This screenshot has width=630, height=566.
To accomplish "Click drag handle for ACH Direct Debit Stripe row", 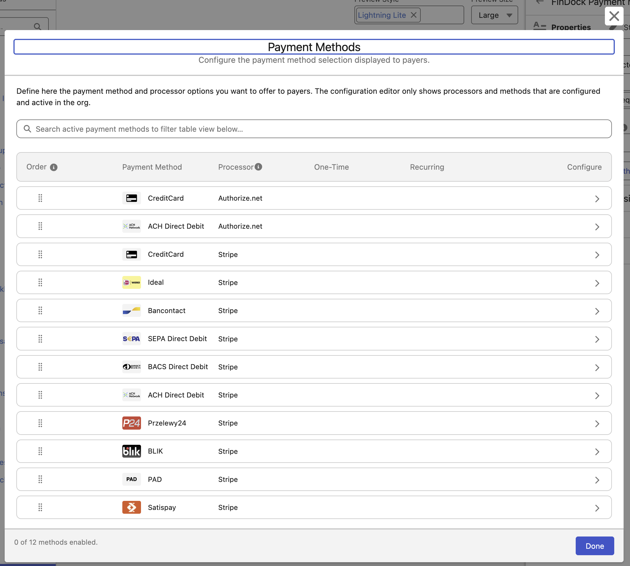I will (x=40, y=395).
